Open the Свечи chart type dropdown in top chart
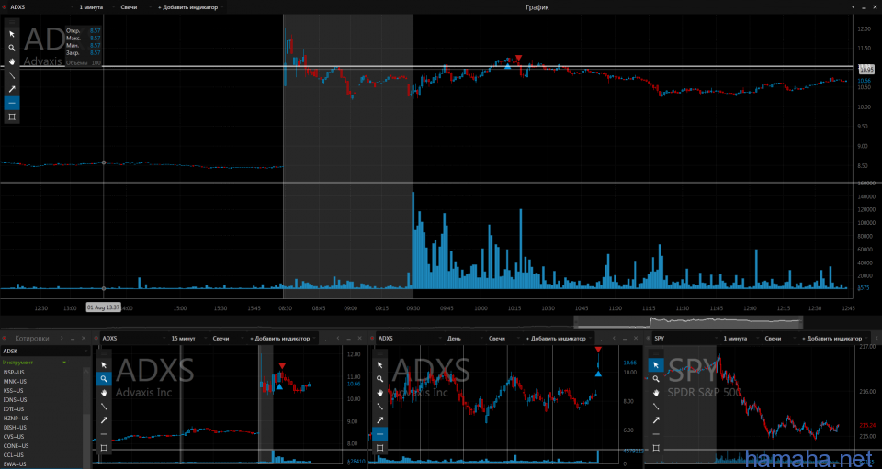Image resolution: width=882 pixels, height=469 pixels. [135, 7]
